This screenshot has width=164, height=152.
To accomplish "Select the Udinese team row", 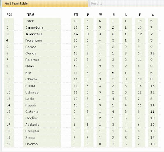I will coord(82,92).
